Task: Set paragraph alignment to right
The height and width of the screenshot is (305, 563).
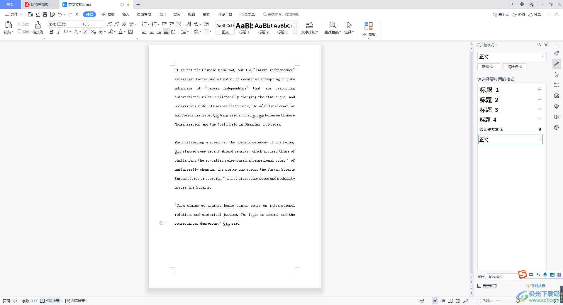Action: (159, 32)
